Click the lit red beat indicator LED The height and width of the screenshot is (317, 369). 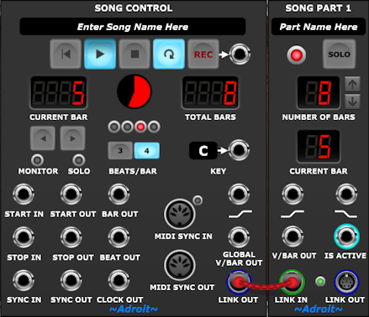click(x=140, y=127)
